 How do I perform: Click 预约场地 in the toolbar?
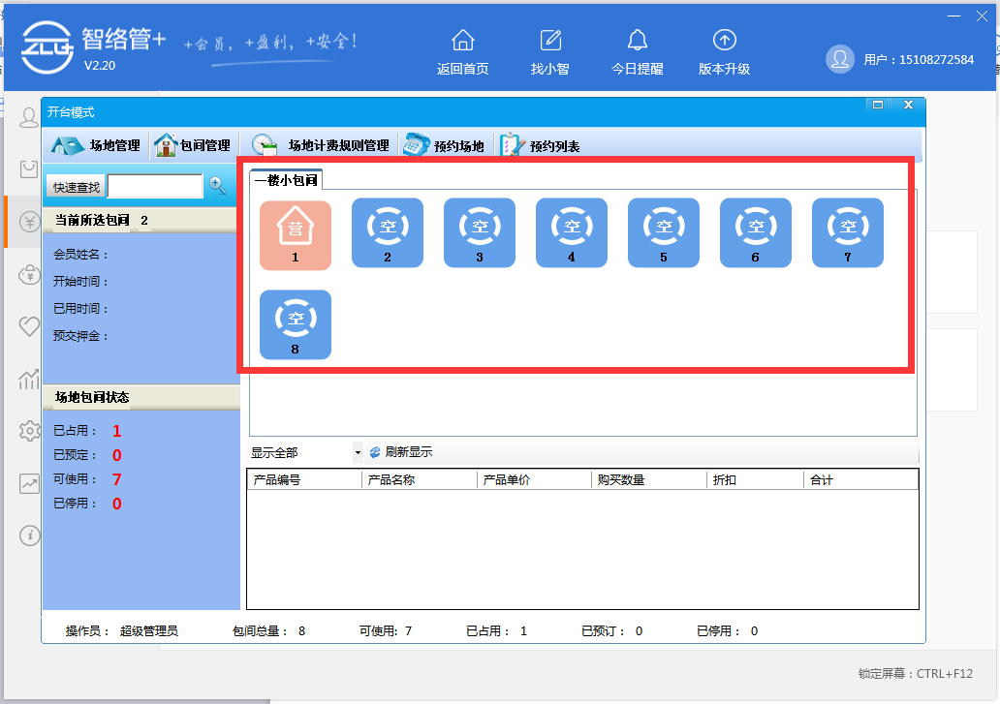(x=445, y=146)
